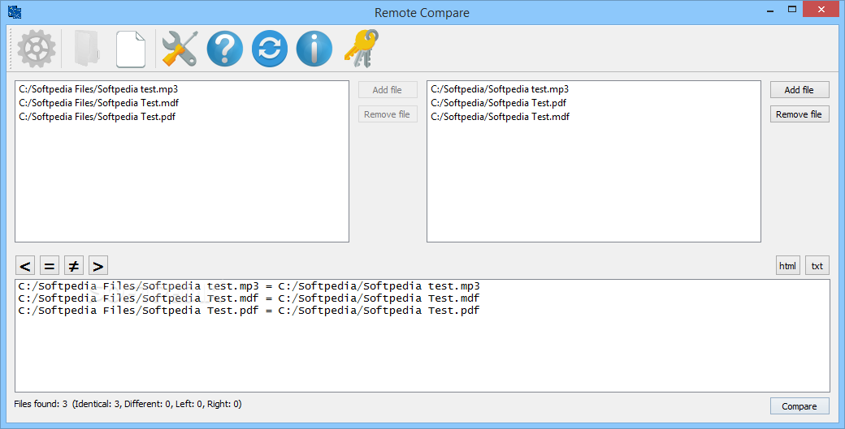The image size is (845, 429).
Task: Click the left panel's disabled Remove file button
Action: pyautogui.click(x=388, y=114)
